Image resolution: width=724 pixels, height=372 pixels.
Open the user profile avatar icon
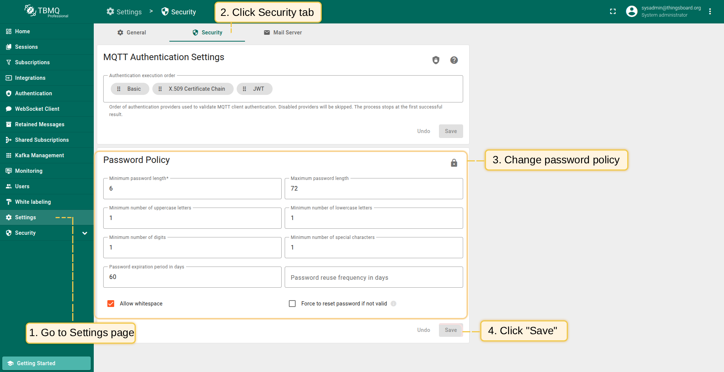[x=631, y=11]
